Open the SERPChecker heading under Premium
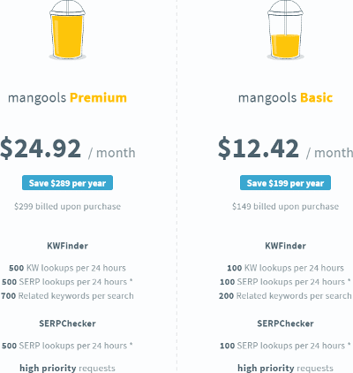Viewport: 353px width, 373px height. click(67, 324)
